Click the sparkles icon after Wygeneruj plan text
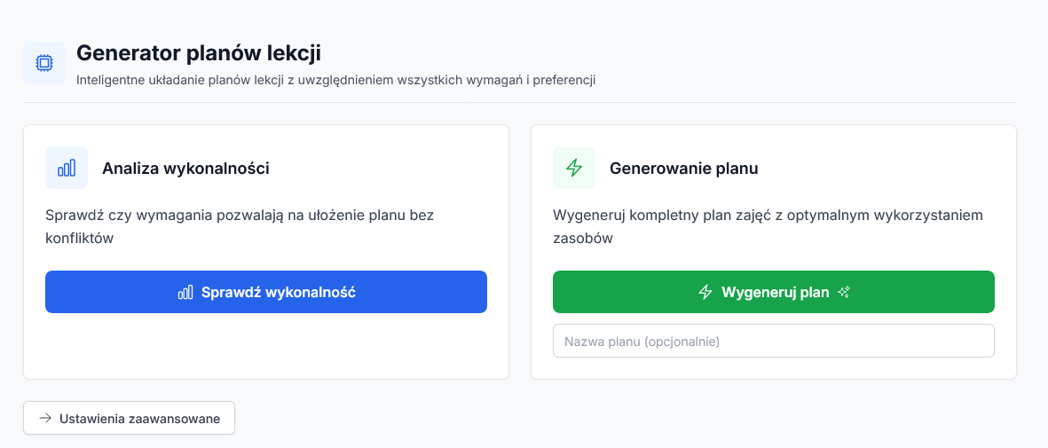Image resolution: width=1048 pixels, height=448 pixels. point(844,292)
